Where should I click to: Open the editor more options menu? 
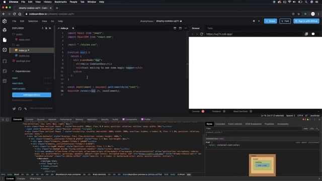186,28
